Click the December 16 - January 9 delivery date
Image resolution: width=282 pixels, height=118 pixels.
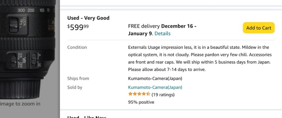162,30
